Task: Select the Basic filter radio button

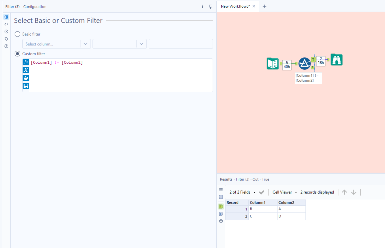Action: (17, 34)
